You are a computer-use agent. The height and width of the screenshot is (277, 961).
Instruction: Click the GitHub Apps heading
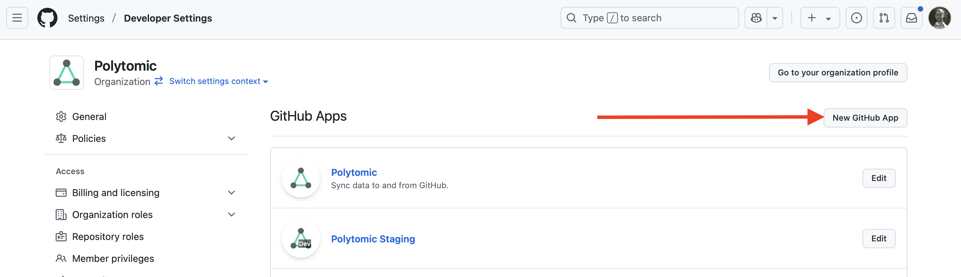308,116
